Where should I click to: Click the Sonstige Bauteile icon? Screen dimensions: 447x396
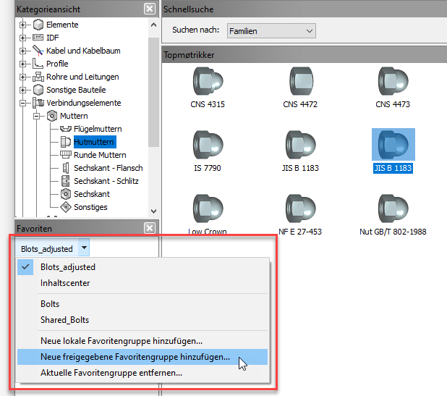tap(38, 90)
